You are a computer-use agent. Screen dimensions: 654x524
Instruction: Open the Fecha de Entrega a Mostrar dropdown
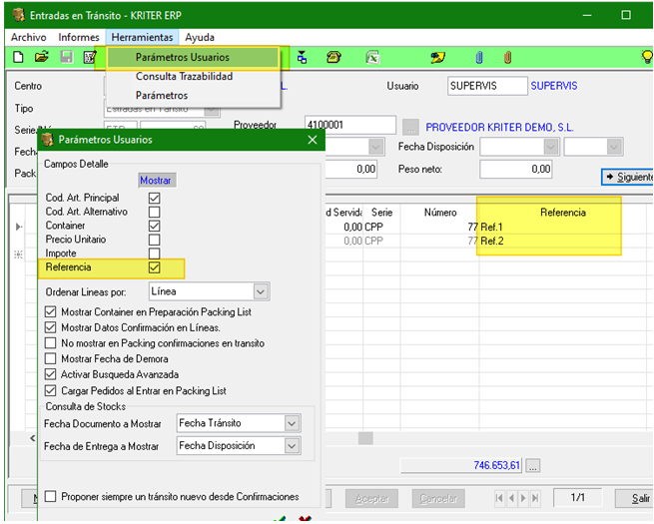tap(292, 446)
